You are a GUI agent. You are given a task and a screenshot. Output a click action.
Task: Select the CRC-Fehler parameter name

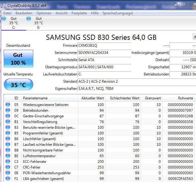coord(32,167)
